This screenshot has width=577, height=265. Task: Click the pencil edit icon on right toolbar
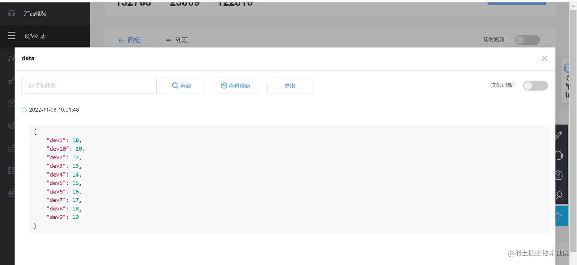pyautogui.click(x=559, y=135)
